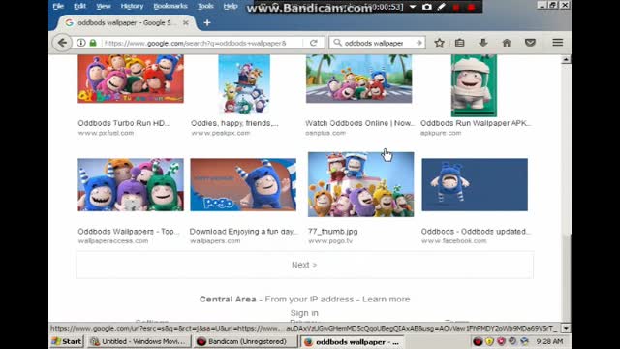620x349 pixels.
Task: Open the Tools menu
Action: click(205, 6)
